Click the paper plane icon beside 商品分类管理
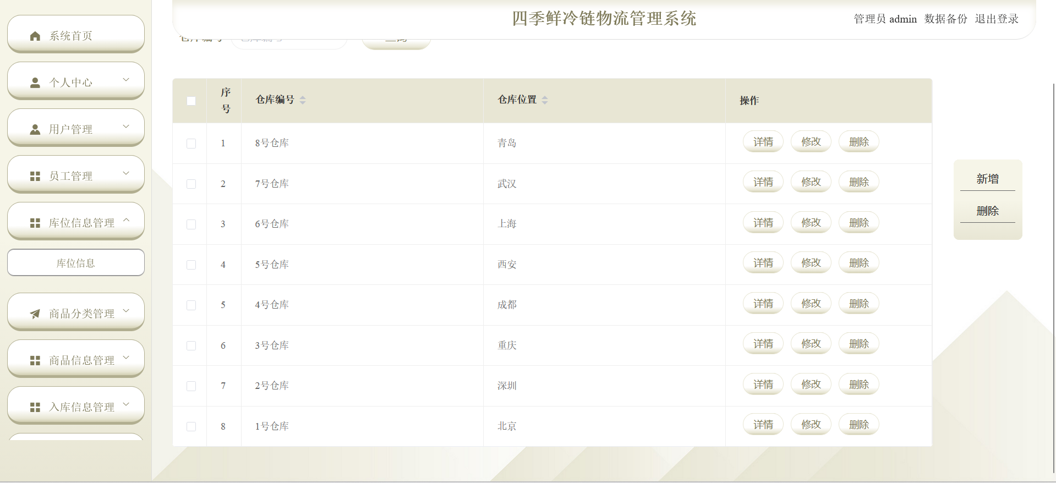This screenshot has width=1056, height=483. coord(35,314)
